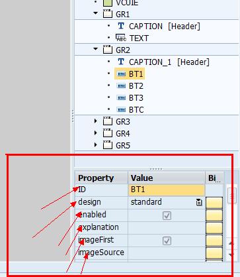Click the Property column header

click(101, 178)
